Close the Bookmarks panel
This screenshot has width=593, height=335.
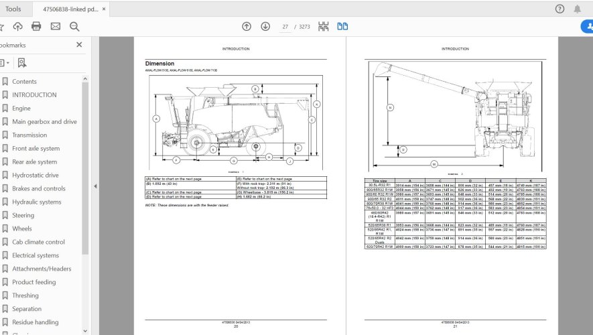pyautogui.click(x=79, y=45)
